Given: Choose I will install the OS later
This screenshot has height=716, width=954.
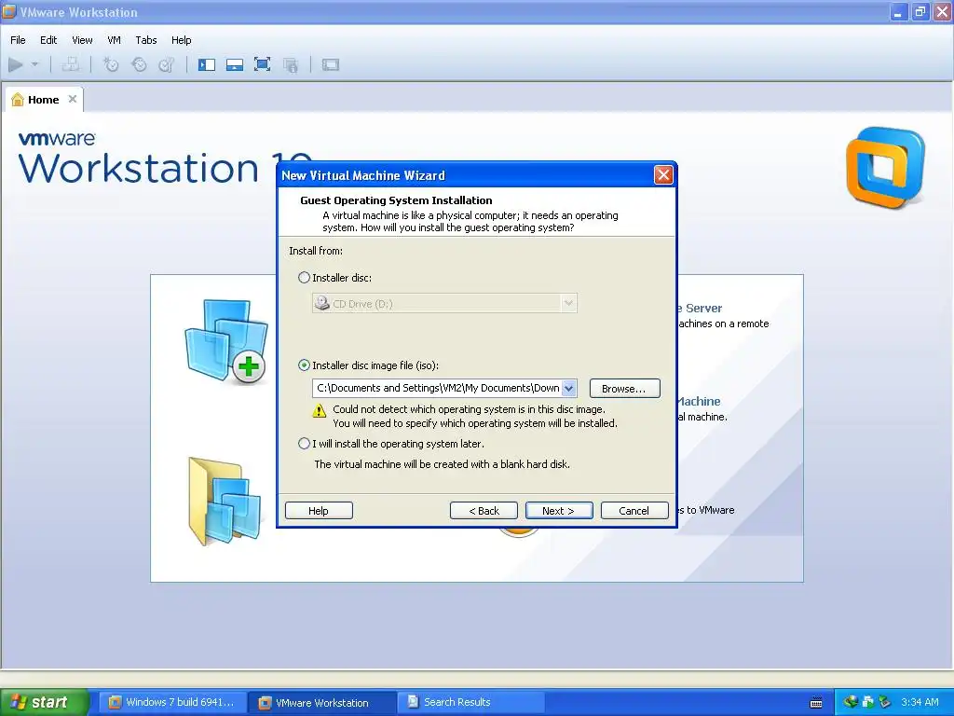Looking at the screenshot, I should (x=304, y=444).
